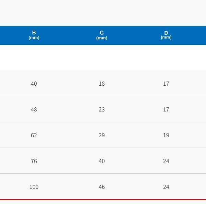Click cell value 76 in column B
206x204 pixels.
(34, 161)
